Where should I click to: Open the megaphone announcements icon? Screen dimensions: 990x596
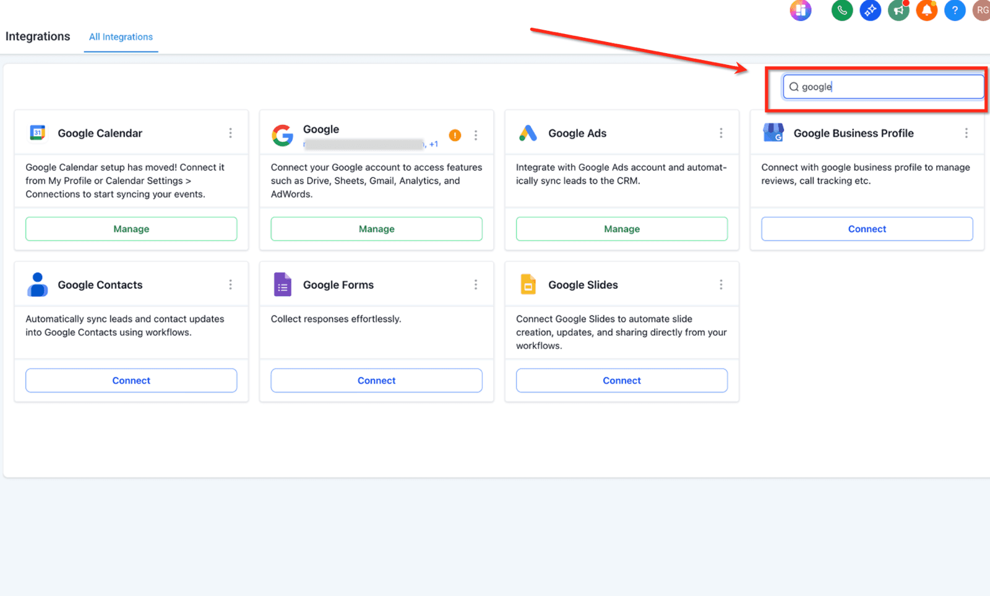(x=898, y=10)
